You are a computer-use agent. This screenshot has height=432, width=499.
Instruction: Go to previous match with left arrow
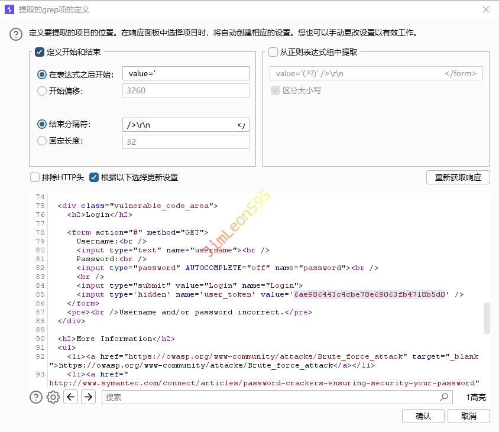tap(71, 397)
